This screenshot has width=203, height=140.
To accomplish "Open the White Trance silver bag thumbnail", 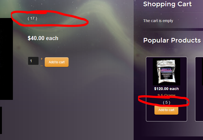I will tap(166, 72).
